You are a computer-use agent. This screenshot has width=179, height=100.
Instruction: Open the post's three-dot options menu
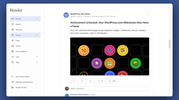[147, 14]
